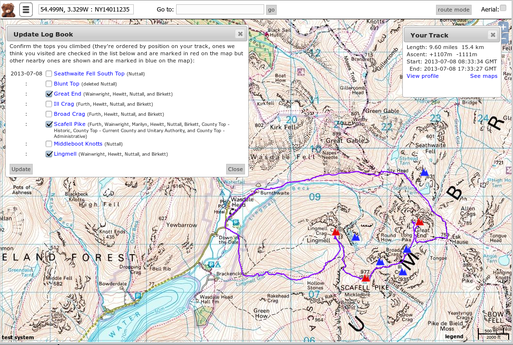This screenshot has height=345, width=513.
Task: Show the map legend
Action: point(454,336)
